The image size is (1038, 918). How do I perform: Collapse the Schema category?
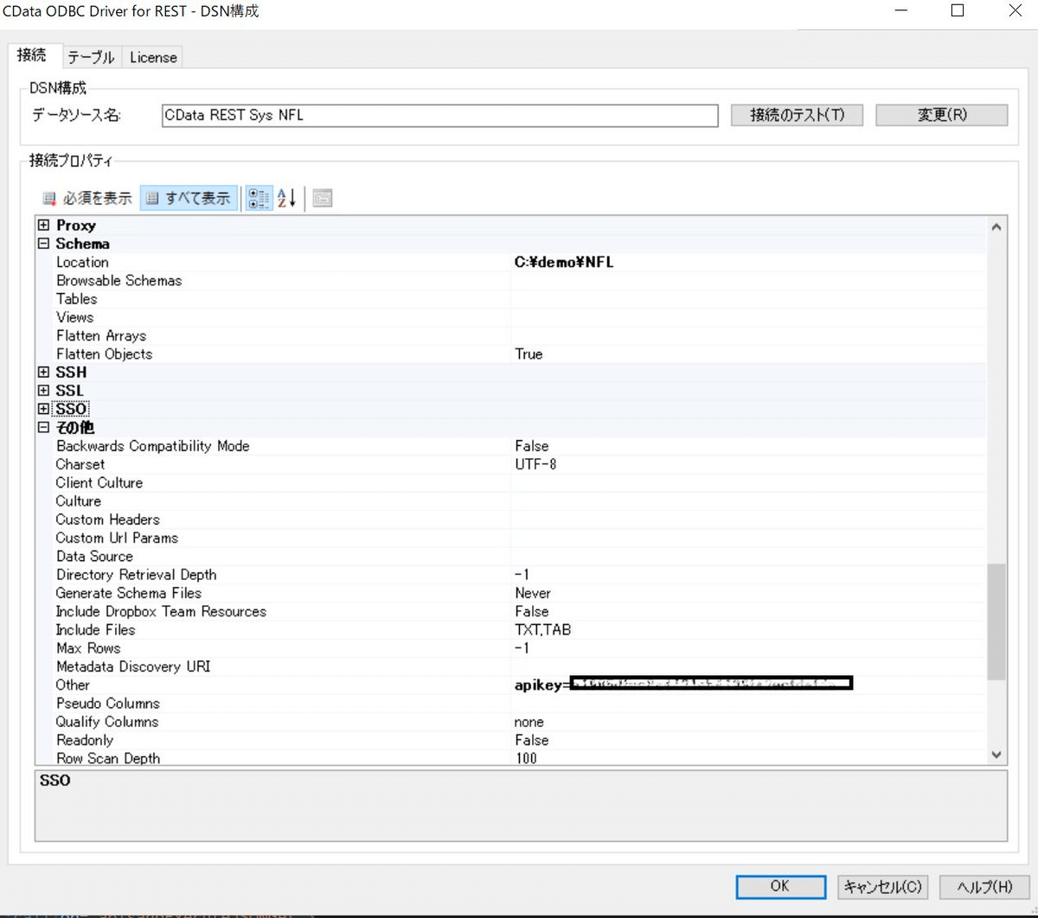click(43, 244)
